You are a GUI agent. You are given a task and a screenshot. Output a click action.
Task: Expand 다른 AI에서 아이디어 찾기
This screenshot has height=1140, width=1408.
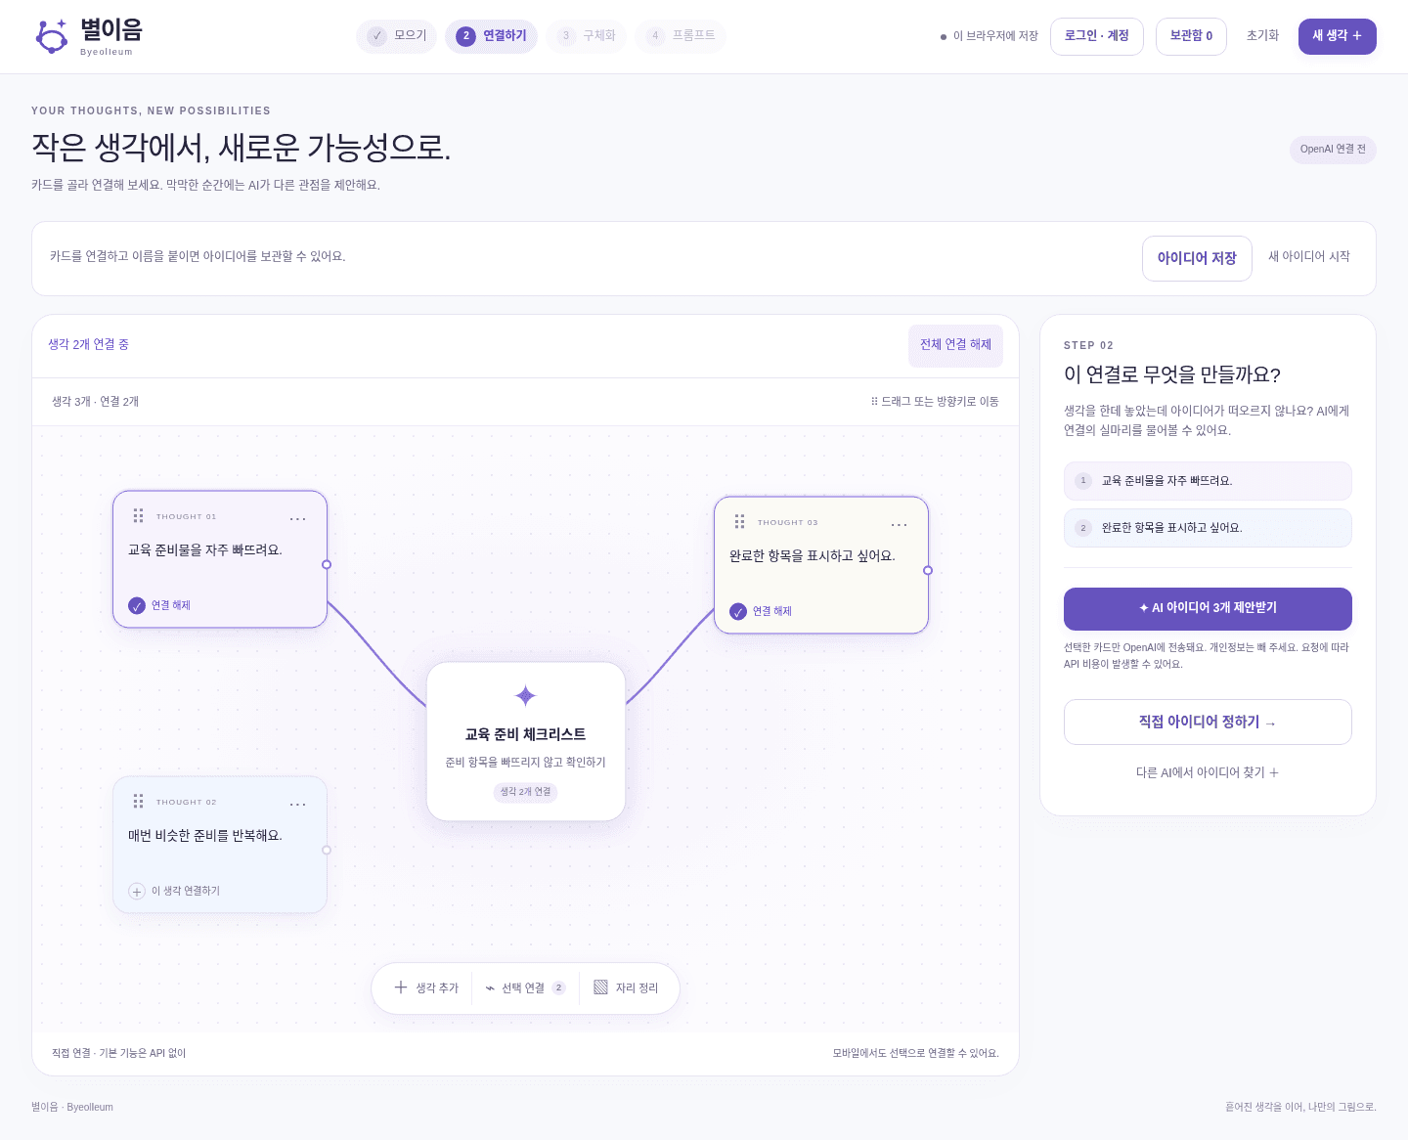click(1208, 772)
